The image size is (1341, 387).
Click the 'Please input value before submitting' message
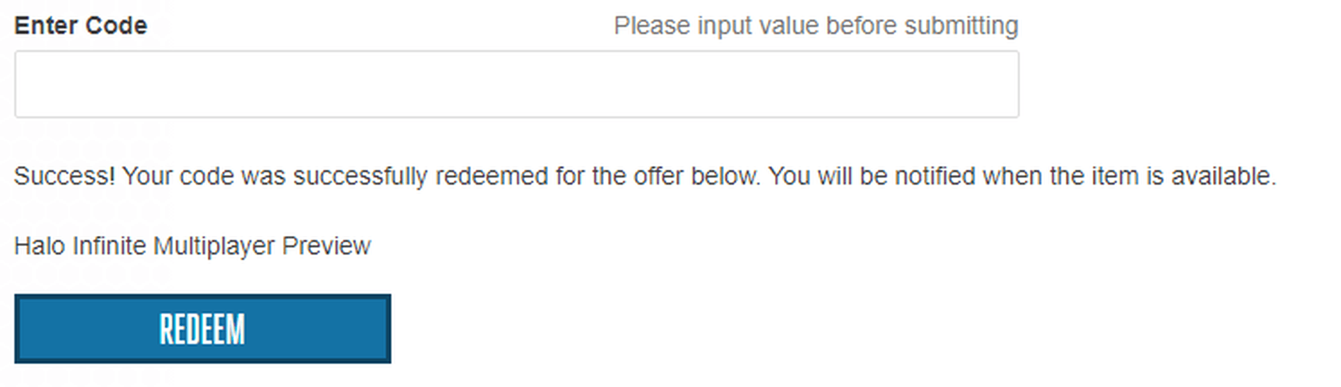click(815, 25)
